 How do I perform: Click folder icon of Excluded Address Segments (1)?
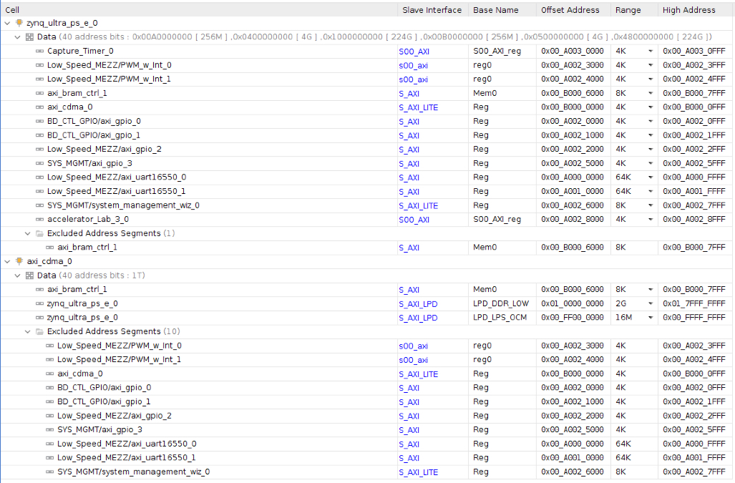click(x=39, y=233)
